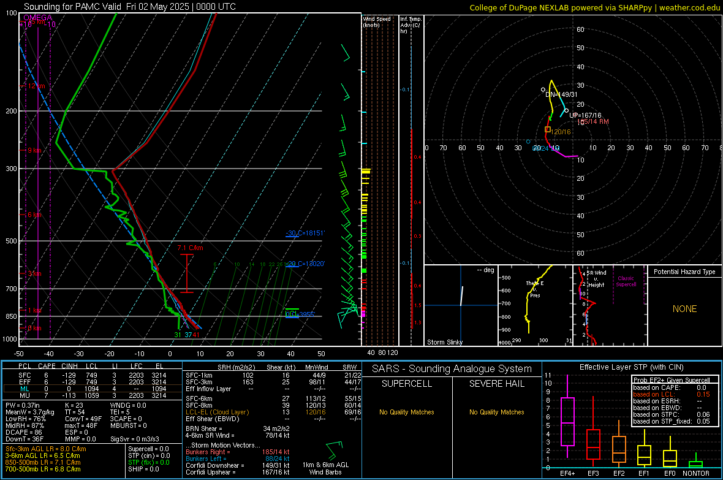Viewport: 723px width, 480px height.
Task: Click the -20 C=13020' level label
Action: [305, 264]
